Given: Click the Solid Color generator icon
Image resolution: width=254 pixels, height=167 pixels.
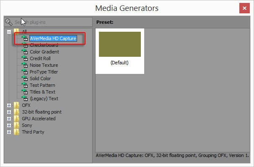Looking at the screenshot, I should coord(25,78).
